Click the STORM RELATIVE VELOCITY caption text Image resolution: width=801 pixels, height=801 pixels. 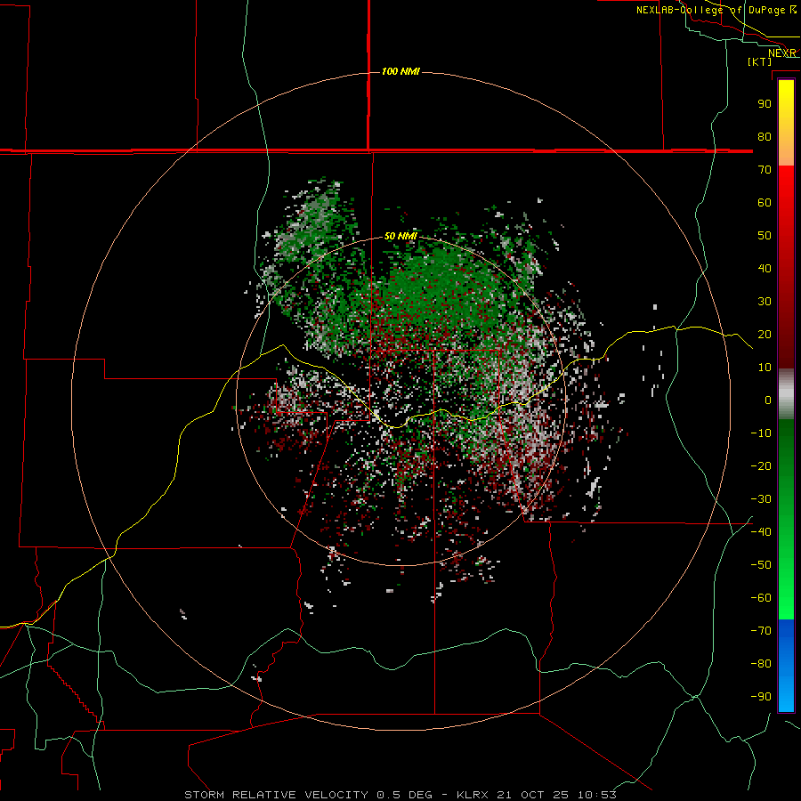coord(276,795)
